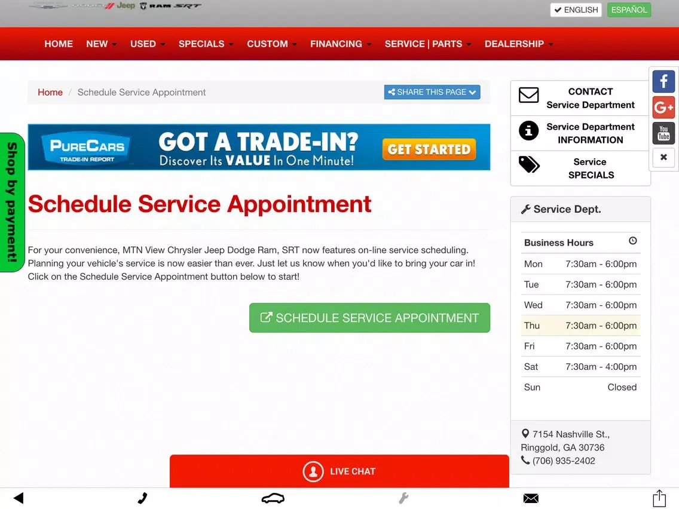Open the Share This Page dropdown
This screenshot has height=509, width=679.
[432, 92]
